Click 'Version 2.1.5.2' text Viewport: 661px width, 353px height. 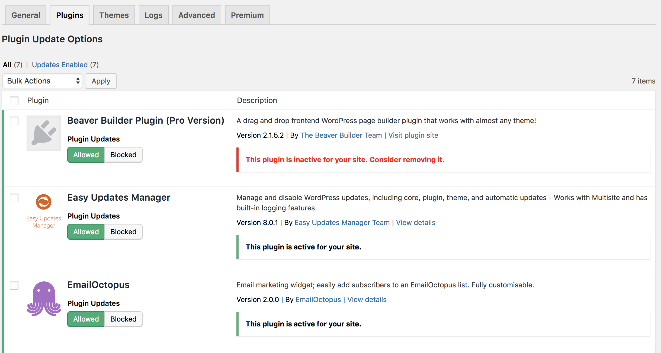[260, 135]
